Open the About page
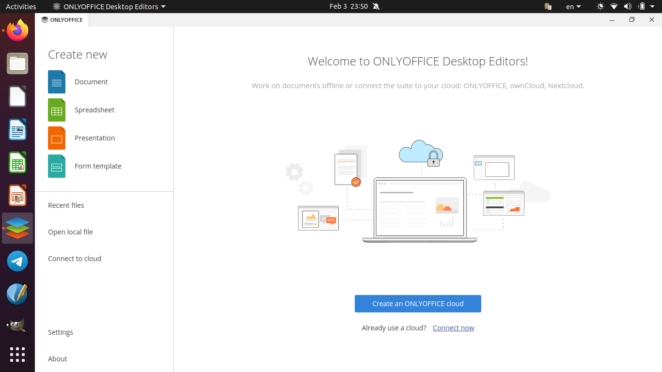The image size is (662, 372). [x=57, y=359]
